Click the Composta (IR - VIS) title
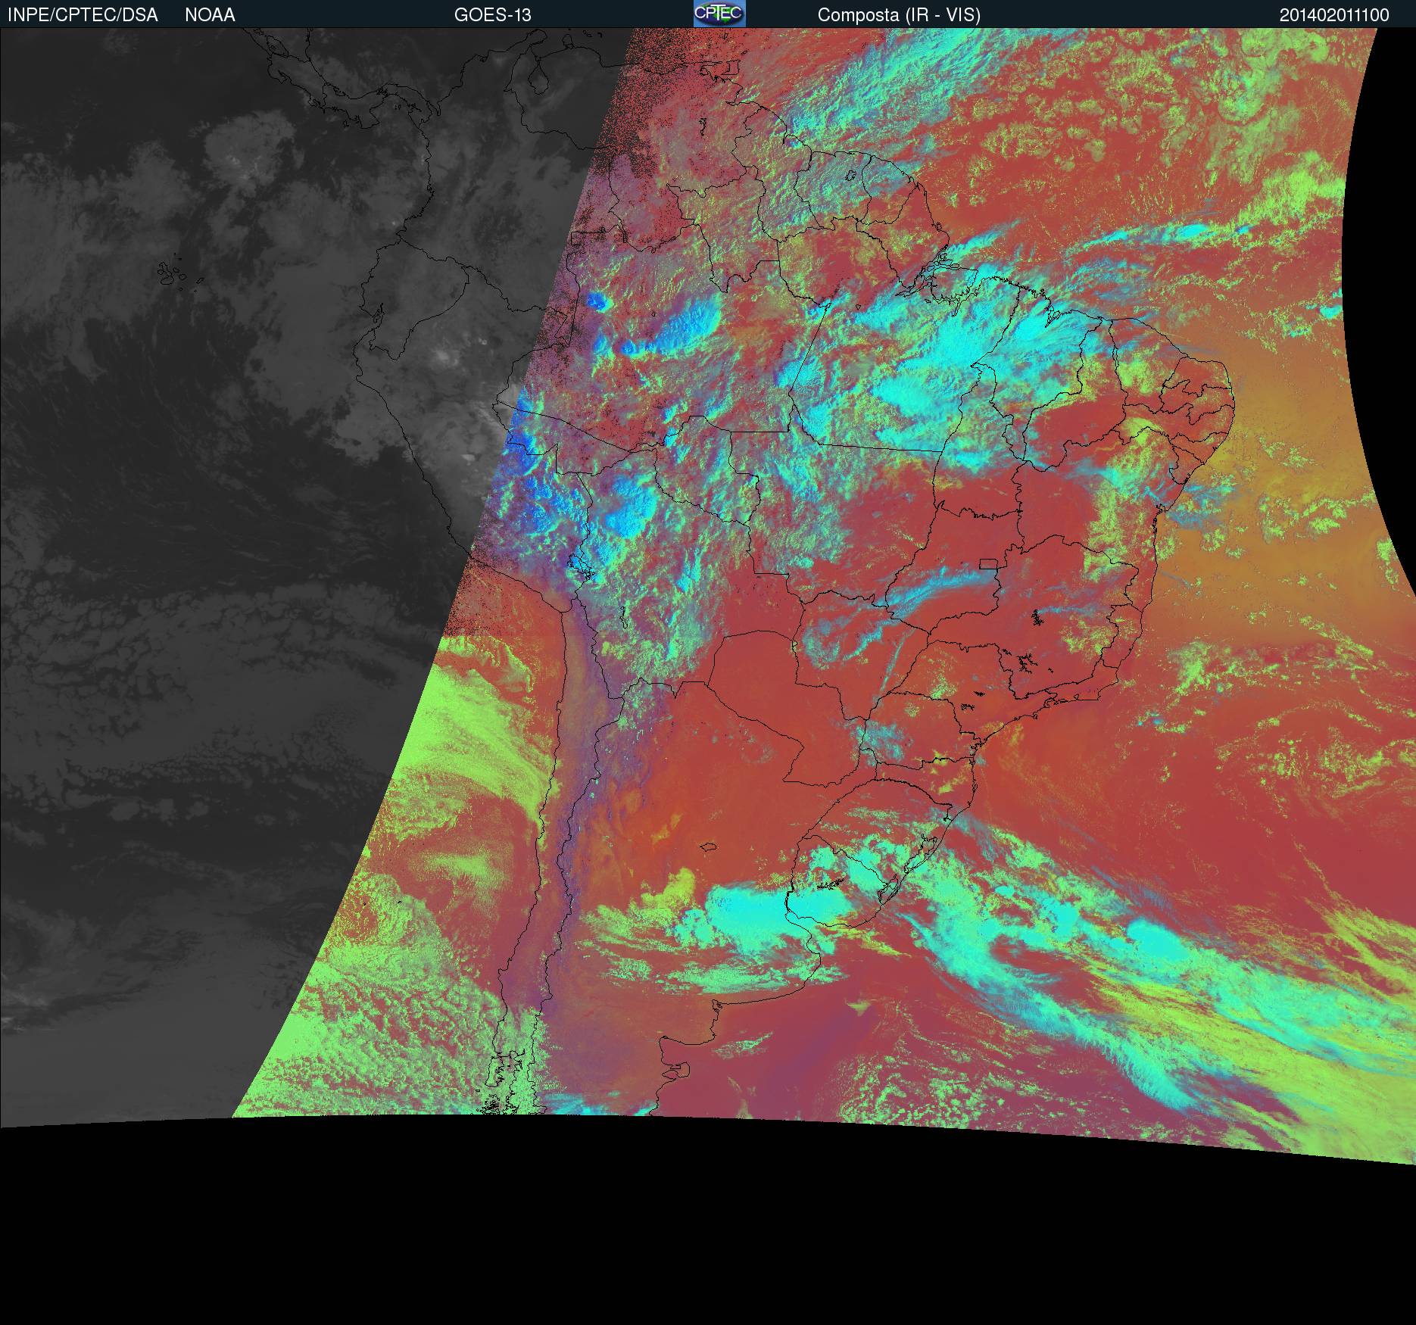1416x1325 pixels. point(899,15)
